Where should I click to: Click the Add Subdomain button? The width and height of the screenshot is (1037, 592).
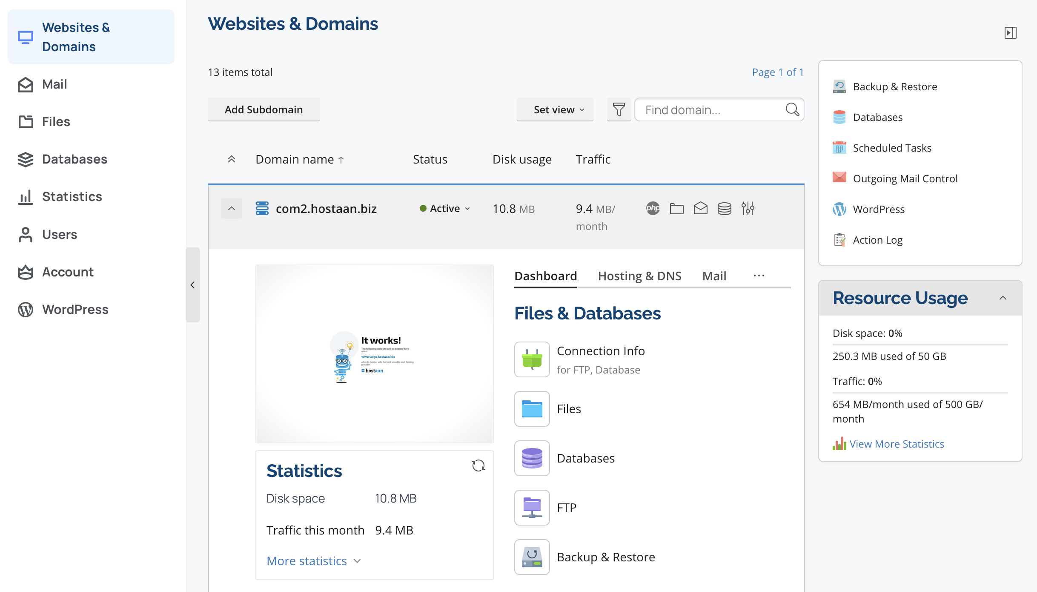coord(264,109)
